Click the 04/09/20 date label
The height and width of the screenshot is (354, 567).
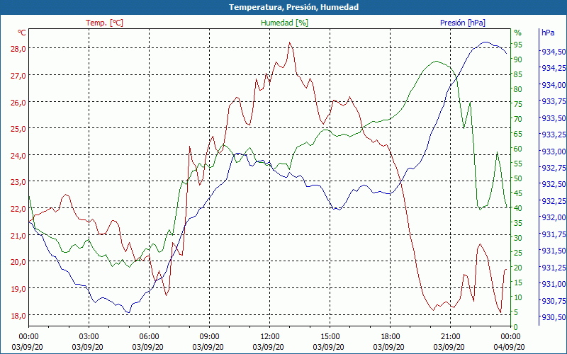coord(509,347)
